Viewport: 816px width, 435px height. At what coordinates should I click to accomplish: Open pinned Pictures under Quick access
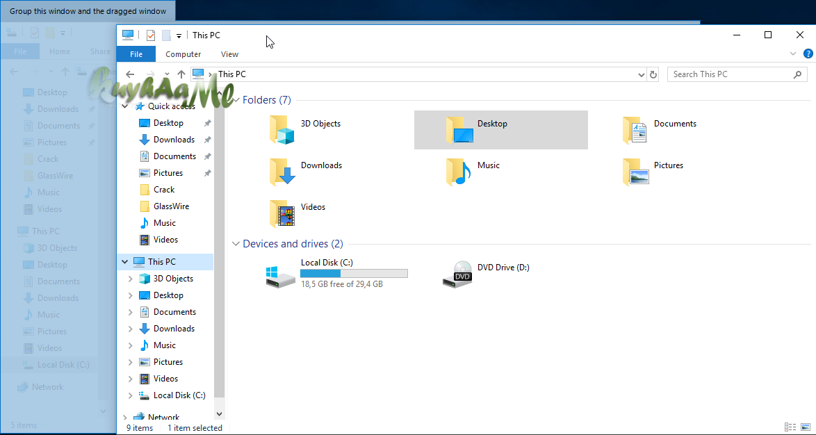[168, 173]
